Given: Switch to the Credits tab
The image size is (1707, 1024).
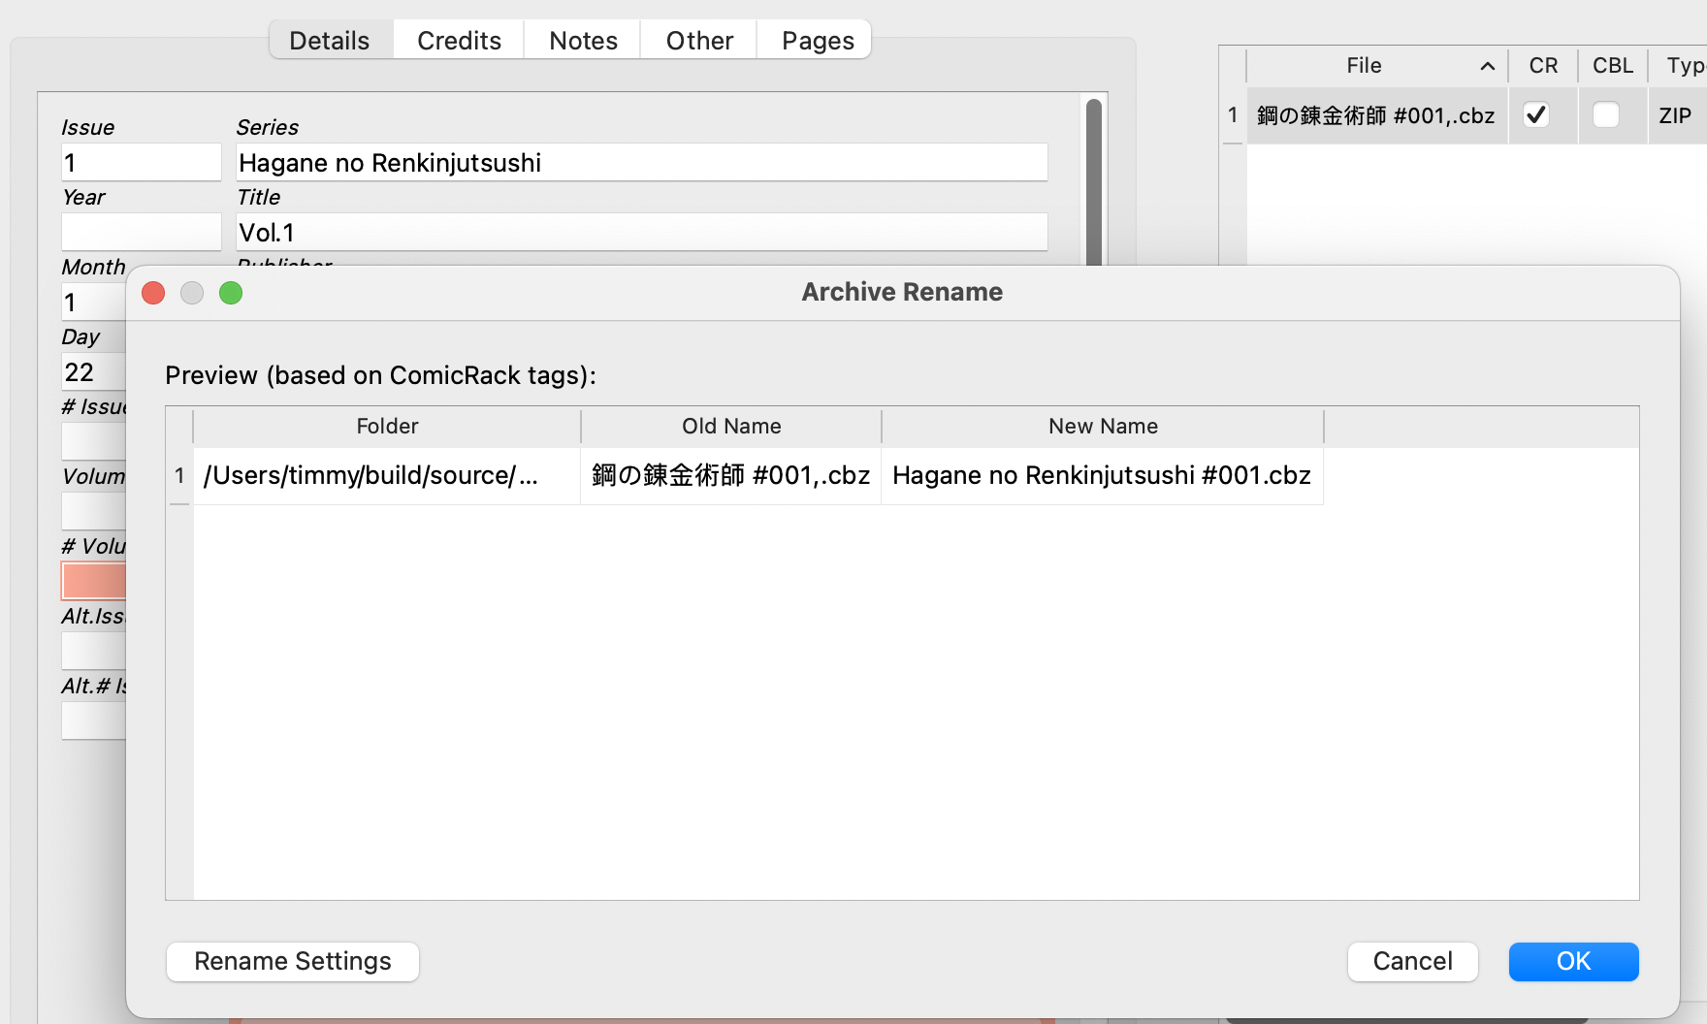Looking at the screenshot, I should [458, 40].
